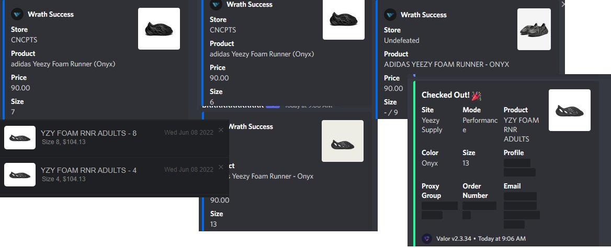
Task: Click the mode value Performance
Action: (480, 125)
